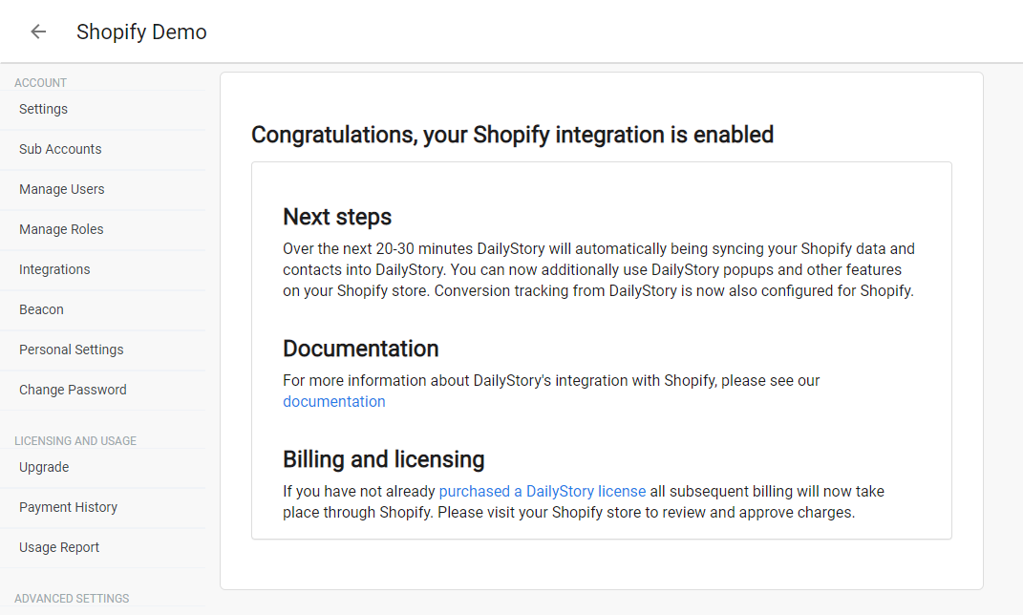The height and width of the screenshot is (615, 1023).
Task: Choose Change Password
Action: point(73,390)
